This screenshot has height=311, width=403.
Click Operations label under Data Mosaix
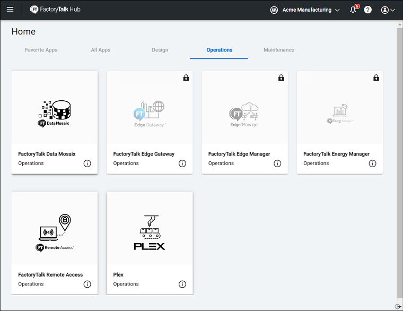(x=31, y=163)
